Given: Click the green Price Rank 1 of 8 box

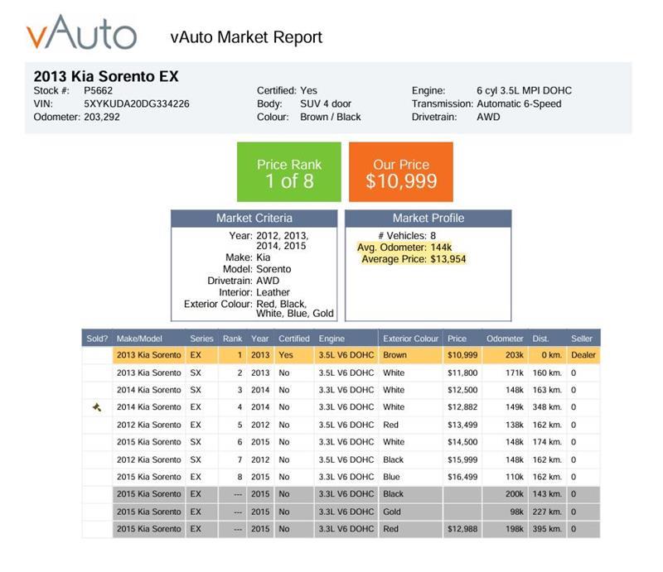Looking at the screenshot, I should click(288, 172).
